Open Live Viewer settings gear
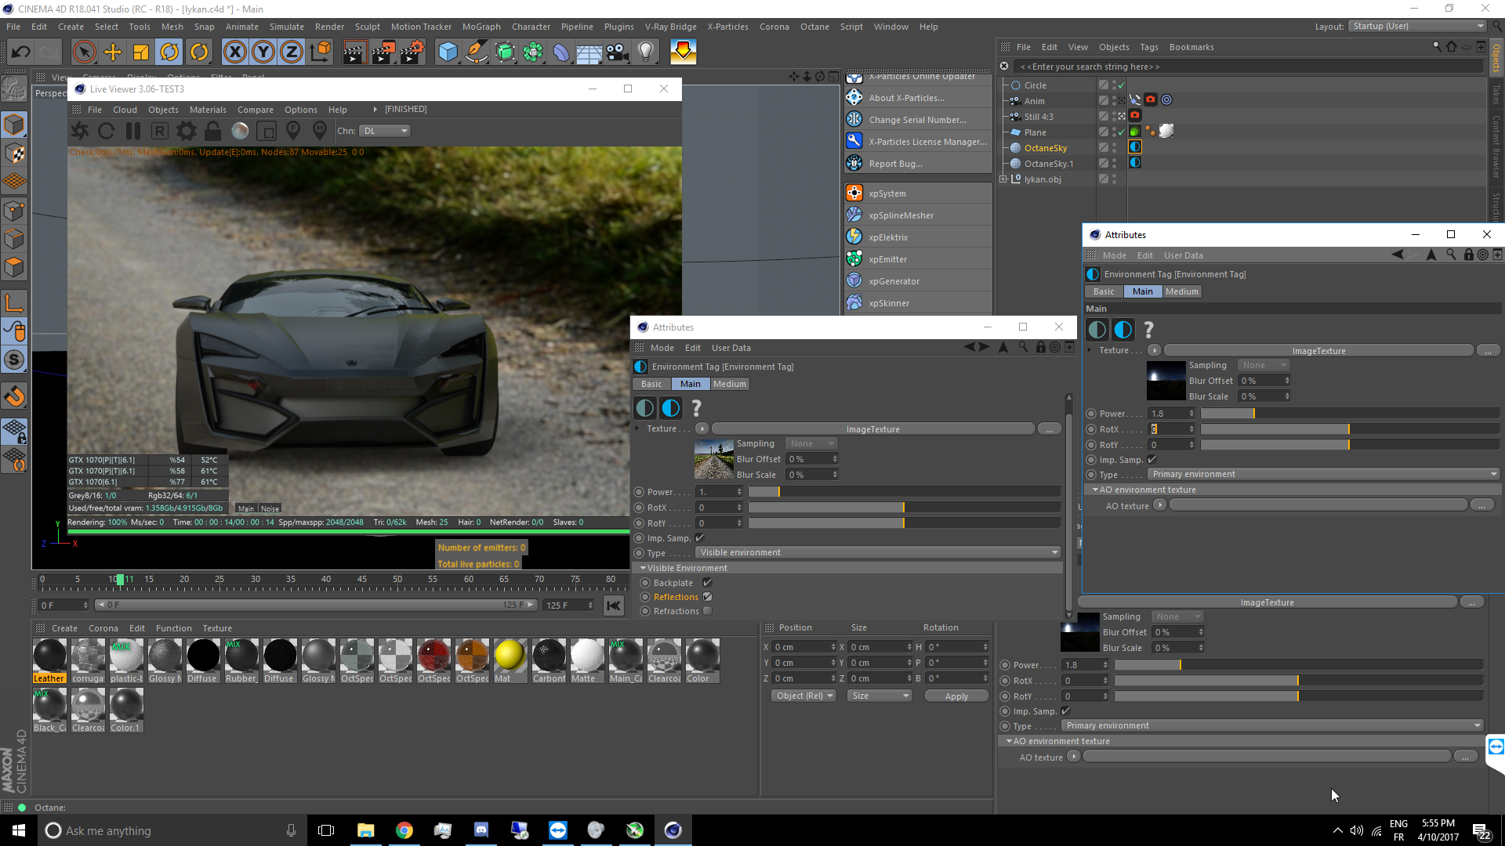Screen dimensions: 1505x846 (187, 131)
